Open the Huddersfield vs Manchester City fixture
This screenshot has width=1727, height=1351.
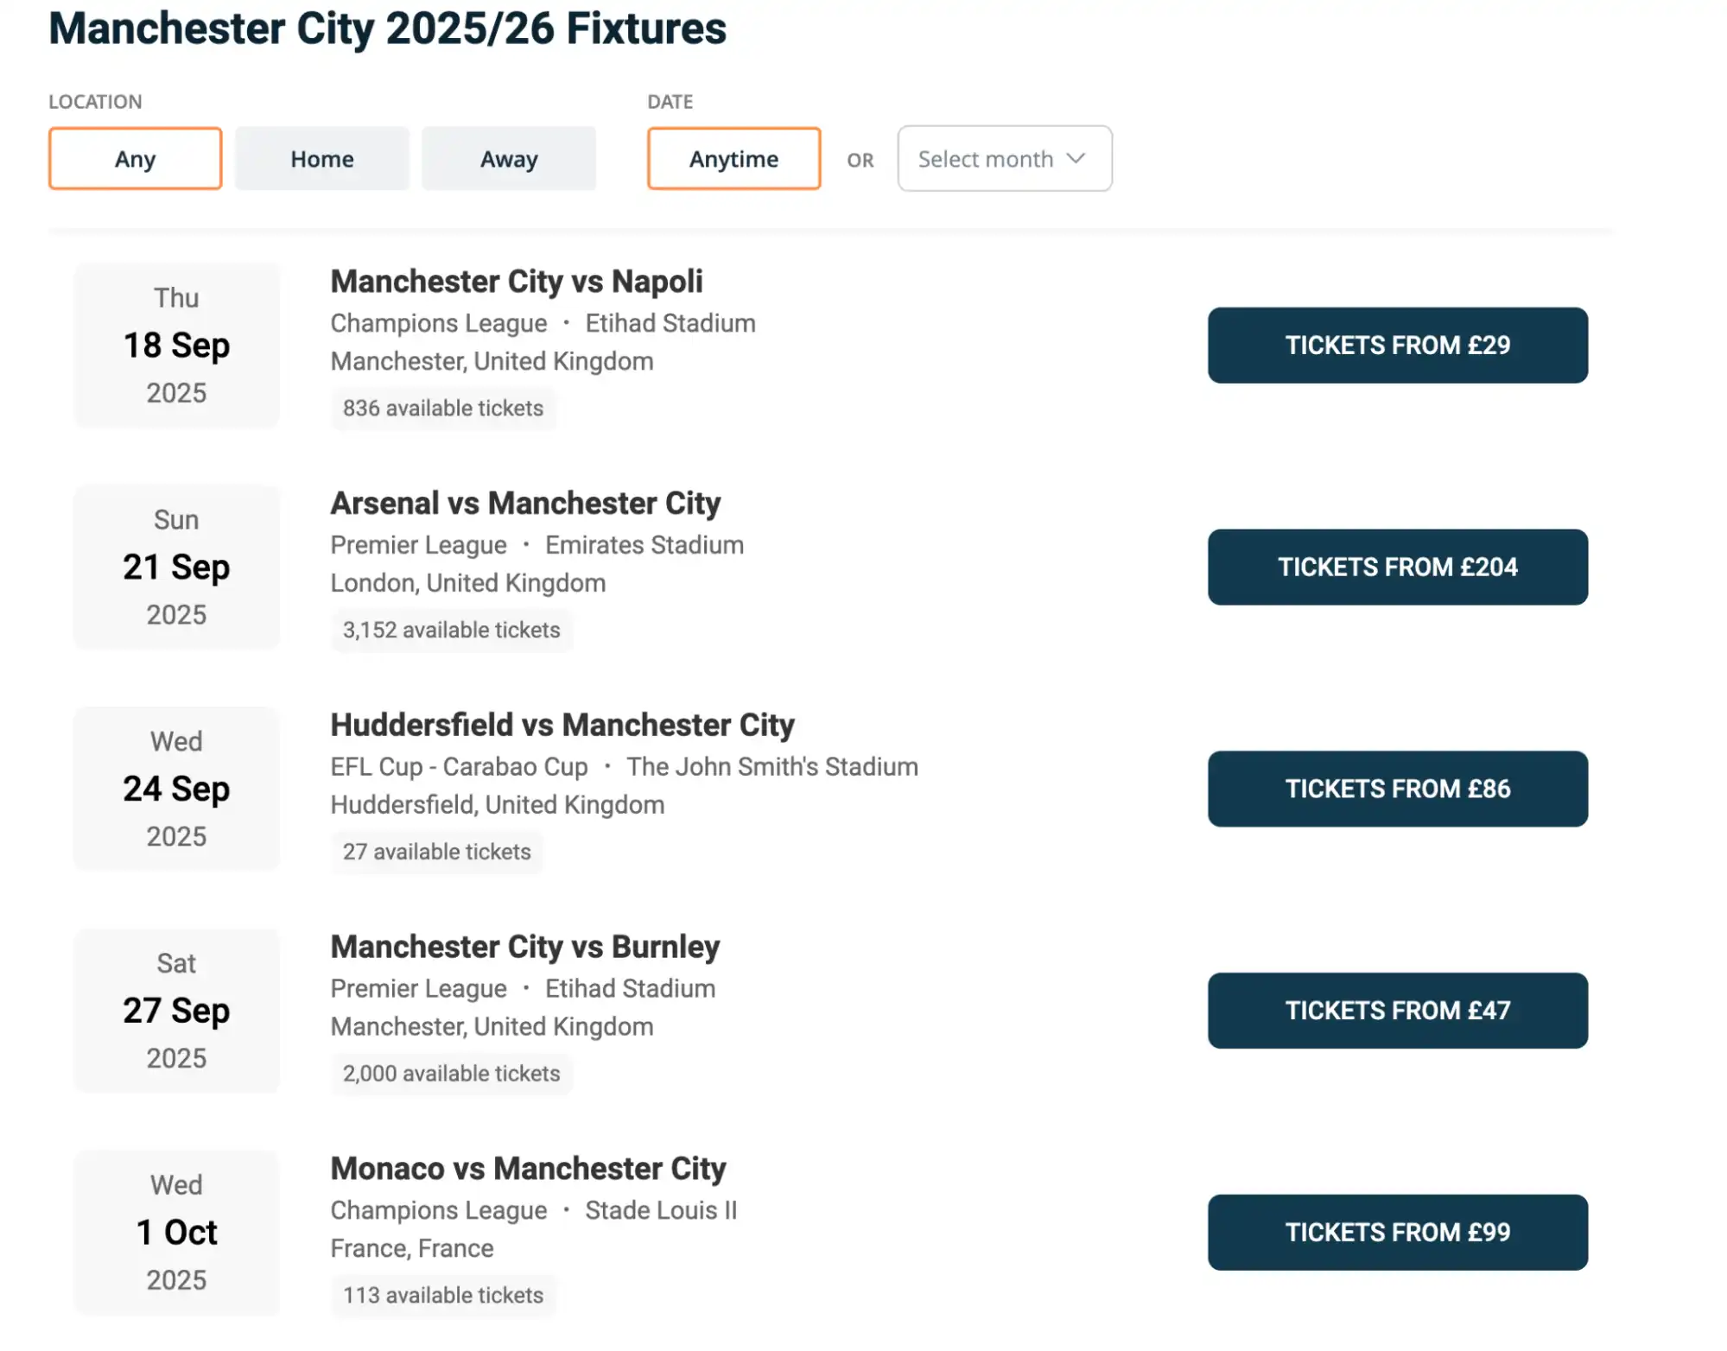tap(562, 725)
